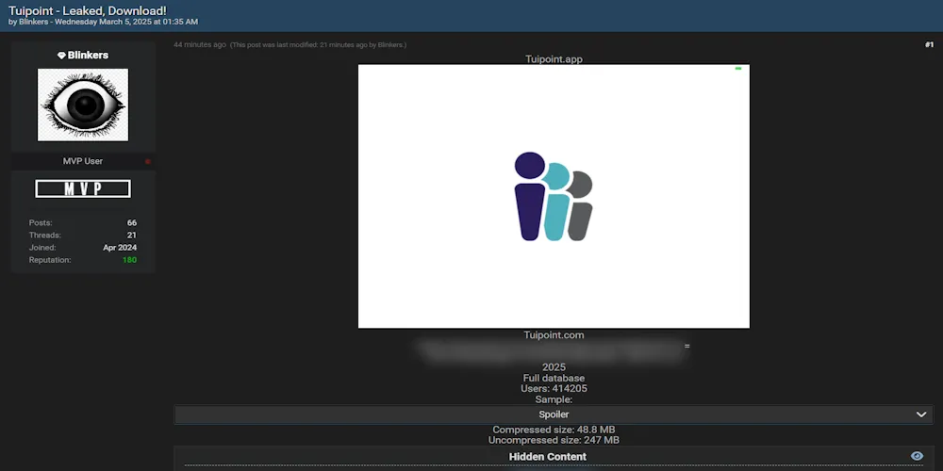Click the Hidden Content header
The width and height of the screenshot is (943, 471).
(547, 457)
